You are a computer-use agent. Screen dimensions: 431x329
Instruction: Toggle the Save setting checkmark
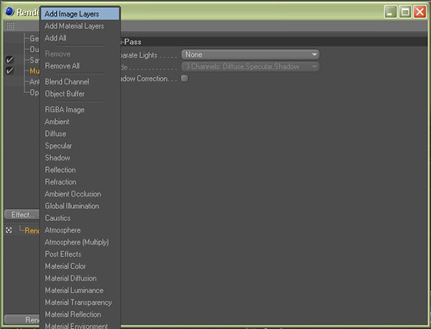click(9, 60)
